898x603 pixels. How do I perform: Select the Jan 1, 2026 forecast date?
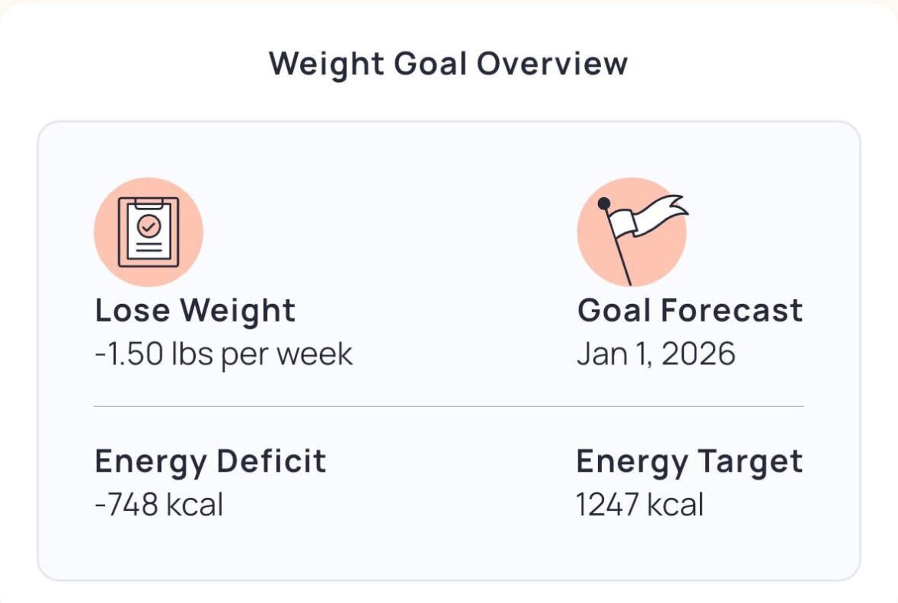(x=655, y=354)
